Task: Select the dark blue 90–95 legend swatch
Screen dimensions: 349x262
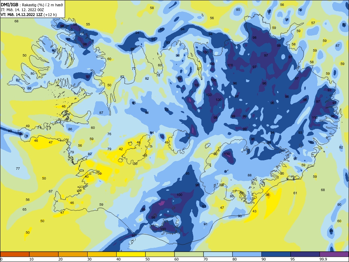Action: coord(276,254)
